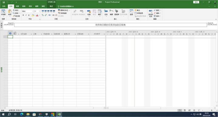Switch to the Format (格式) tab
This screenshot has height=117, width=218.
(51, 6)
